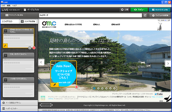Select the last slideshow pagination dot

114,88
